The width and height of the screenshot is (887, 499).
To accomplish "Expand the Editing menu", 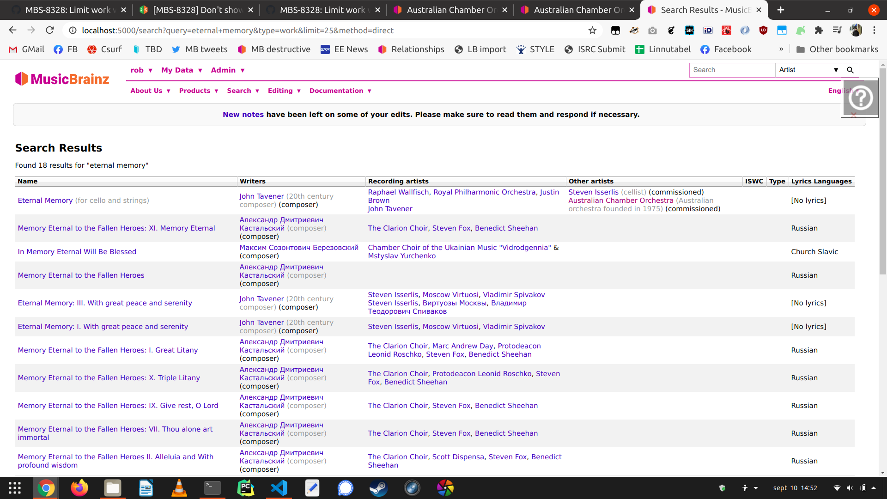I will tap(284, 91).
